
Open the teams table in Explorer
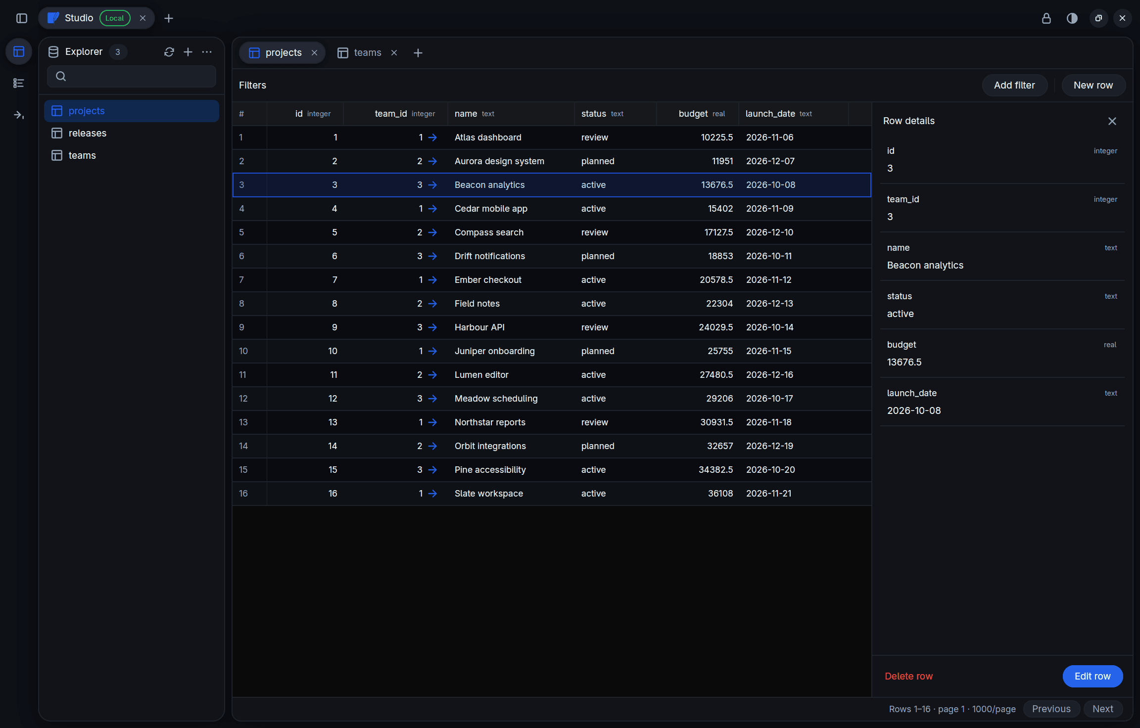132,155
